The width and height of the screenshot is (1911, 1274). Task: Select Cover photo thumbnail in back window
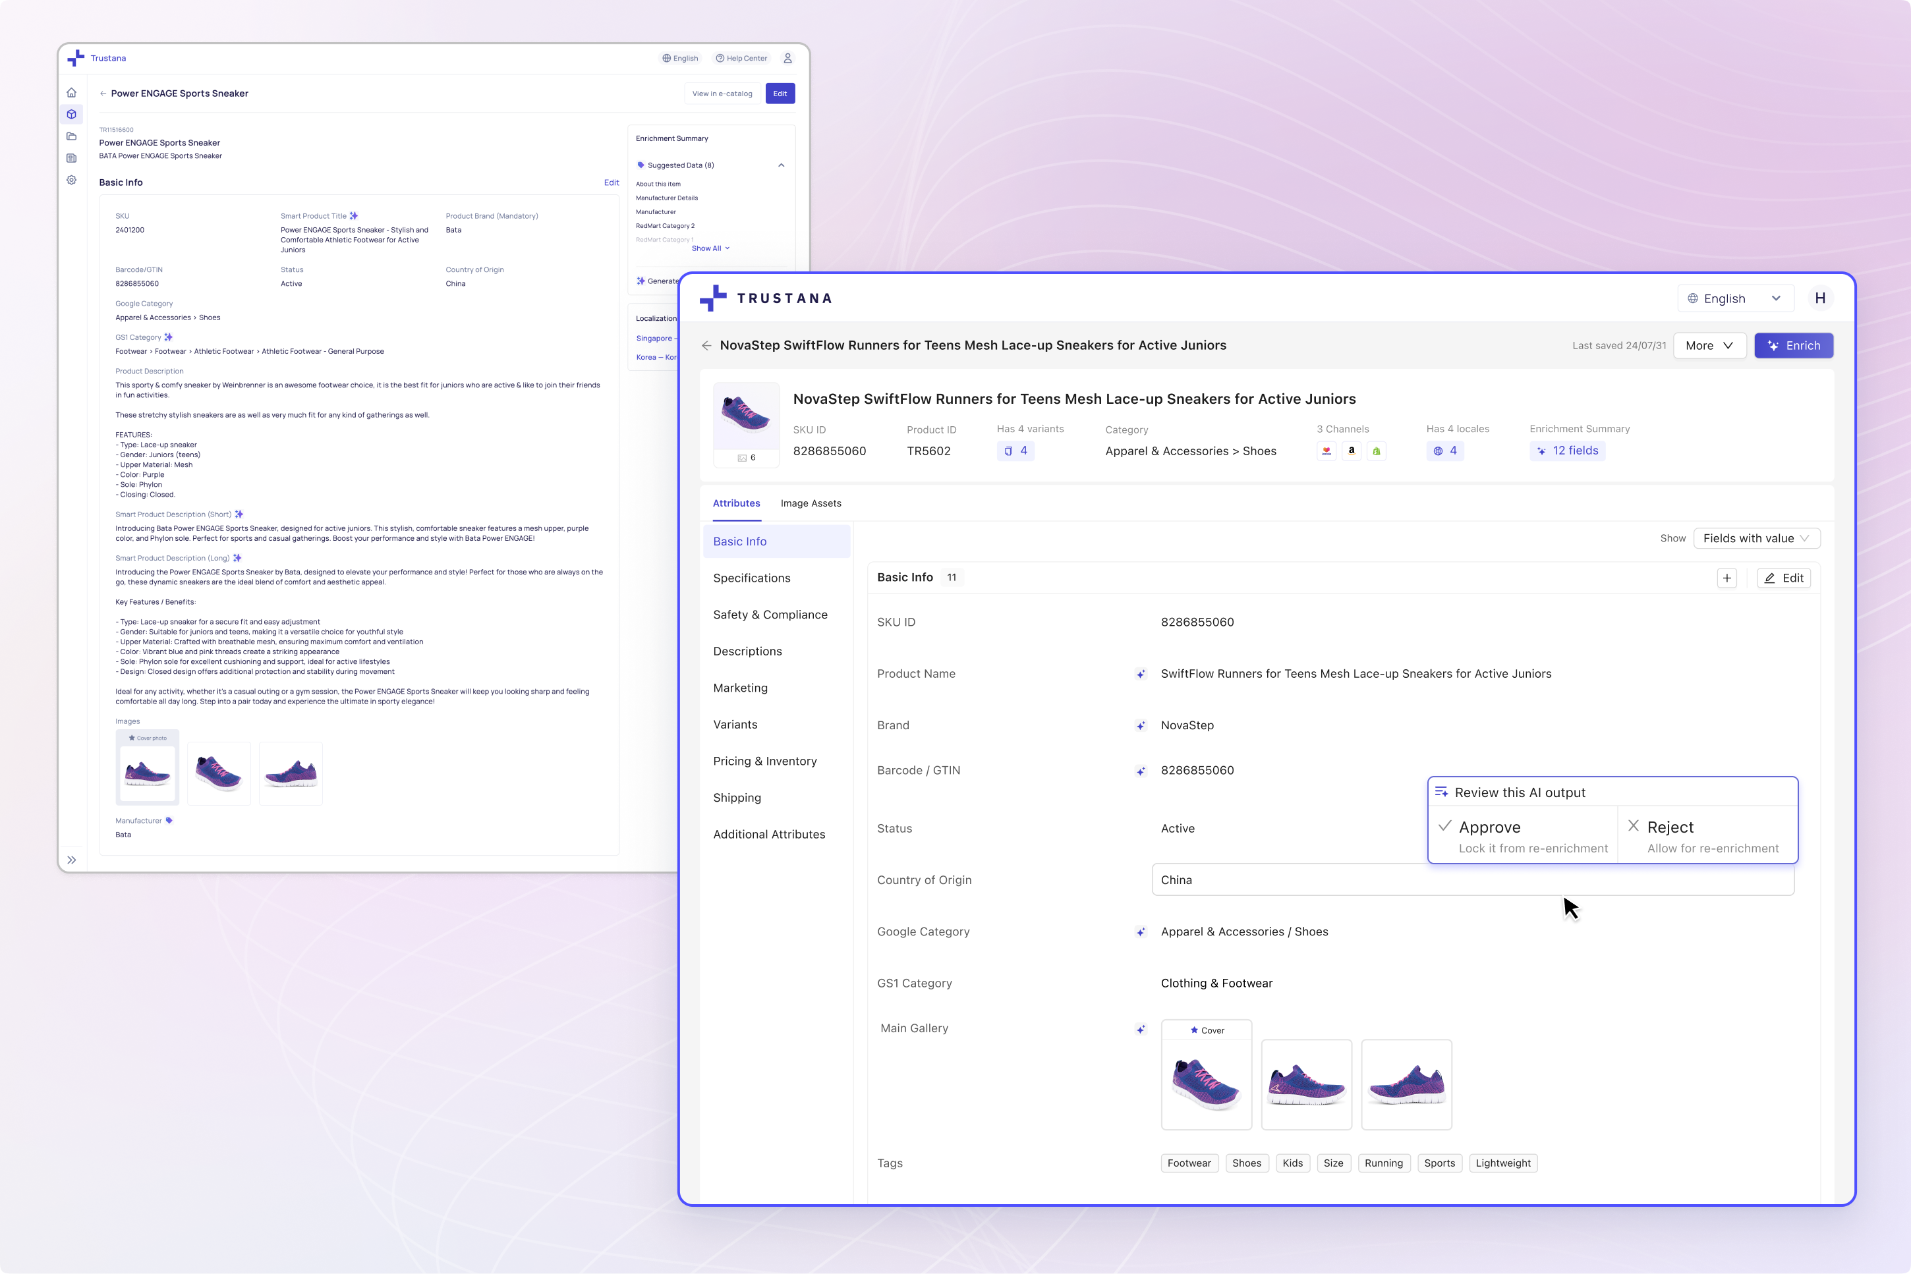pos(147,768)
